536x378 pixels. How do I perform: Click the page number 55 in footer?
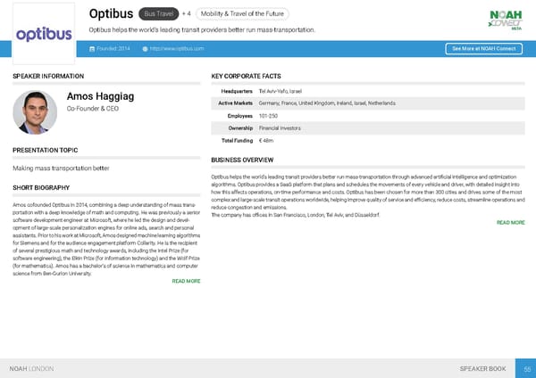tap(527, 368)
